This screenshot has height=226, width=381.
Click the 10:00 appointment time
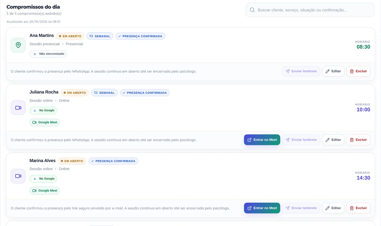(x=363, y=109)
